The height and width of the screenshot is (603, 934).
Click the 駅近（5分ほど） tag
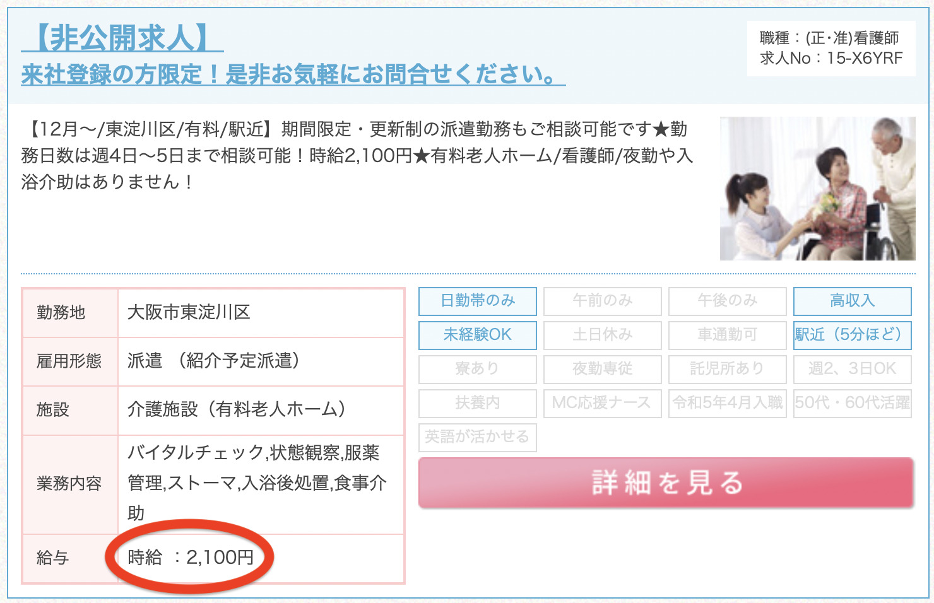click(853, 335)
